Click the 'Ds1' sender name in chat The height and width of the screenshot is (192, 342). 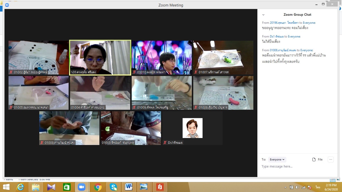[277, 36]
